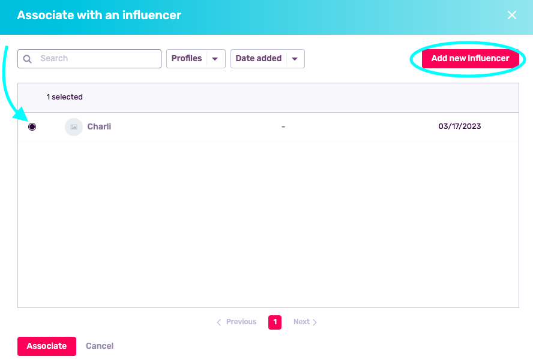Click the search magnifier icon
The height and width of the screenshot is (359, 533).
(28, 59)
